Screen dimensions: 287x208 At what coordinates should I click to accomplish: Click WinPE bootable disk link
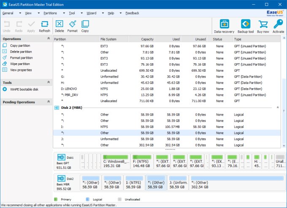point(24,89)
